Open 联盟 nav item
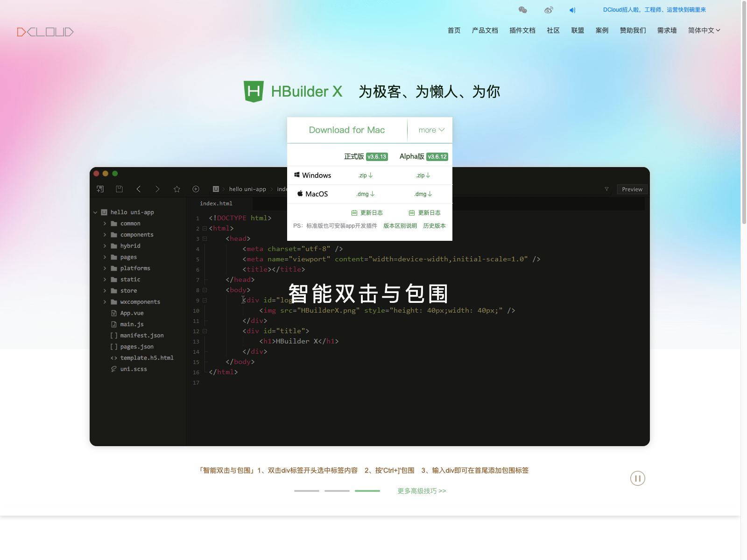 coord(578,30)
